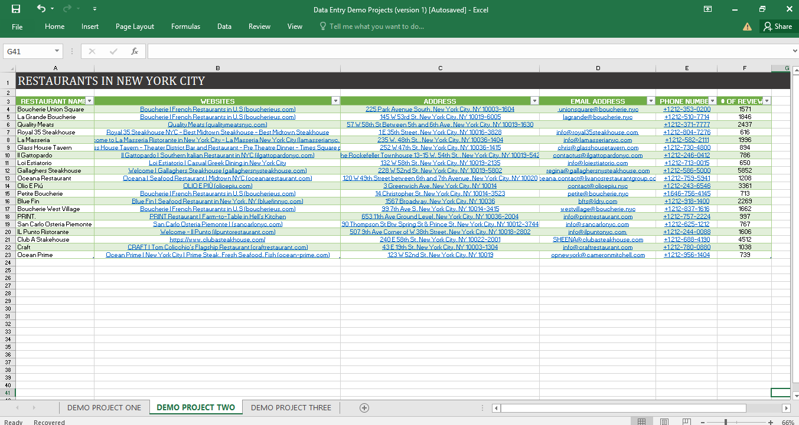
Task: Switch to the Insert ribbon tab
Action: pos(90,27)
